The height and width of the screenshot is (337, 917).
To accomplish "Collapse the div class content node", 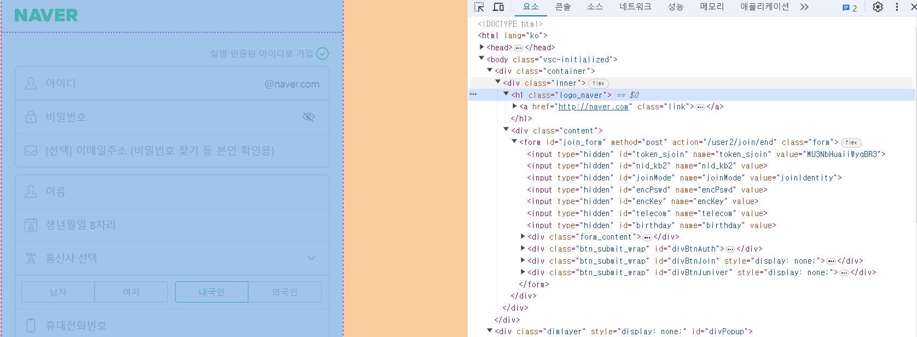I will coord(506,130).
